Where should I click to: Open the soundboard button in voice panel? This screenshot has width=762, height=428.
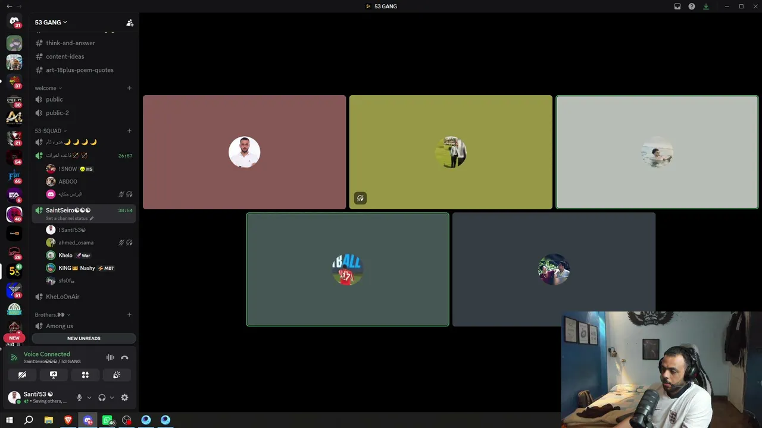click(117, 375)
